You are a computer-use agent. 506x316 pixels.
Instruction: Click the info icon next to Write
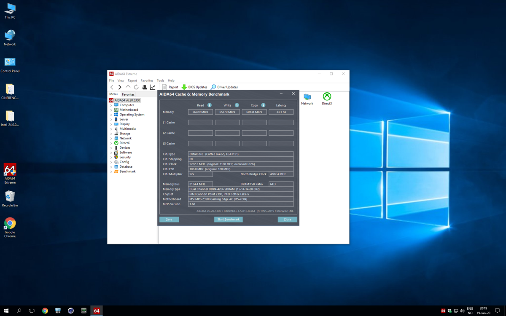click(237, 105)
